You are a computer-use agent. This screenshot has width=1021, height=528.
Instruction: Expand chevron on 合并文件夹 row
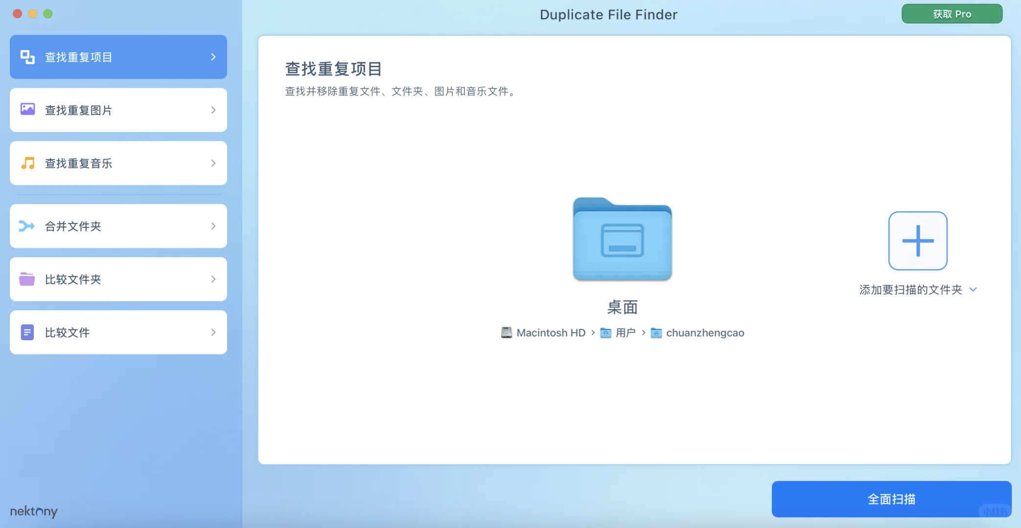pos(213,226)
